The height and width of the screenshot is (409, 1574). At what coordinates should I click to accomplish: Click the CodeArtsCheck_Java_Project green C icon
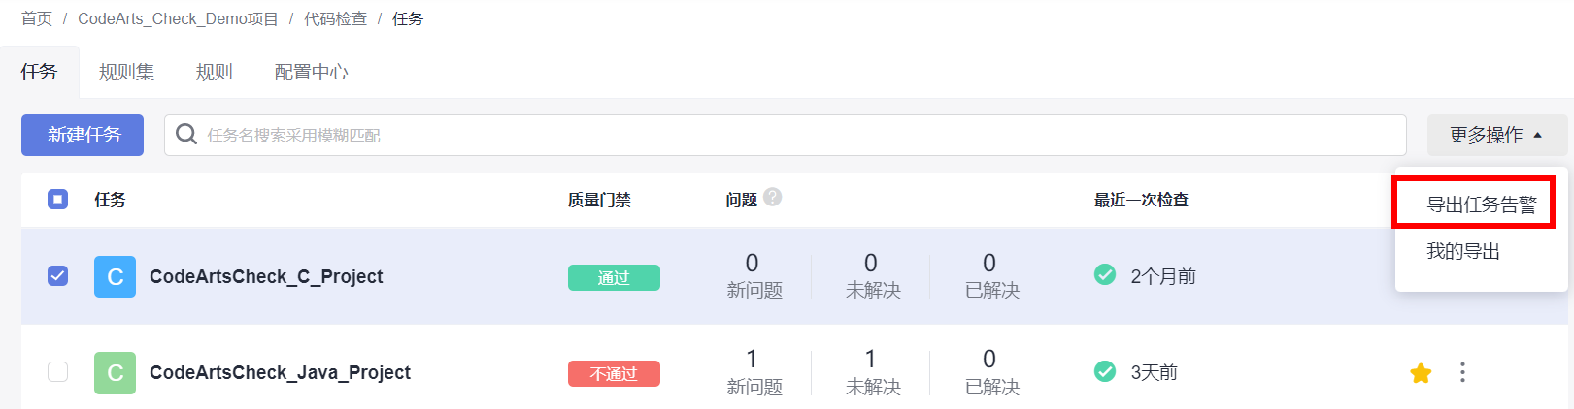pyautogui.click(x=115, y=373)
